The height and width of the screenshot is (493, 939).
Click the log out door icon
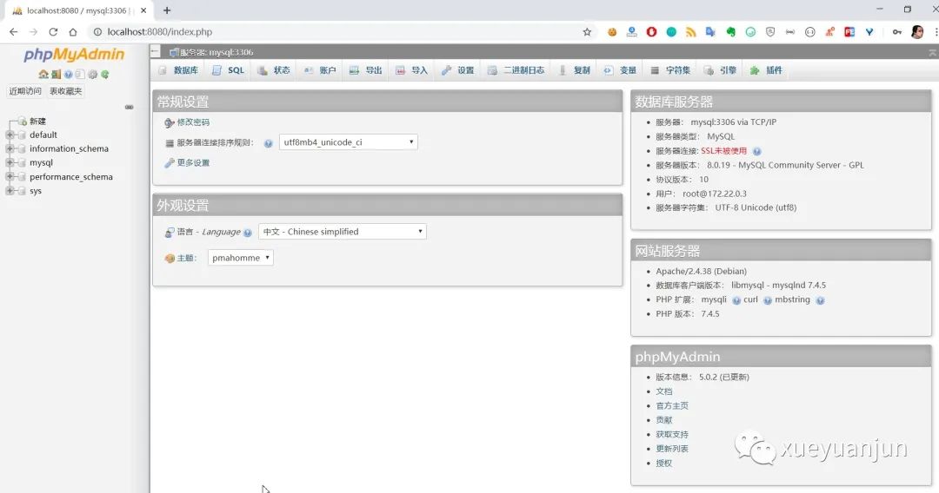pos(56,75)
